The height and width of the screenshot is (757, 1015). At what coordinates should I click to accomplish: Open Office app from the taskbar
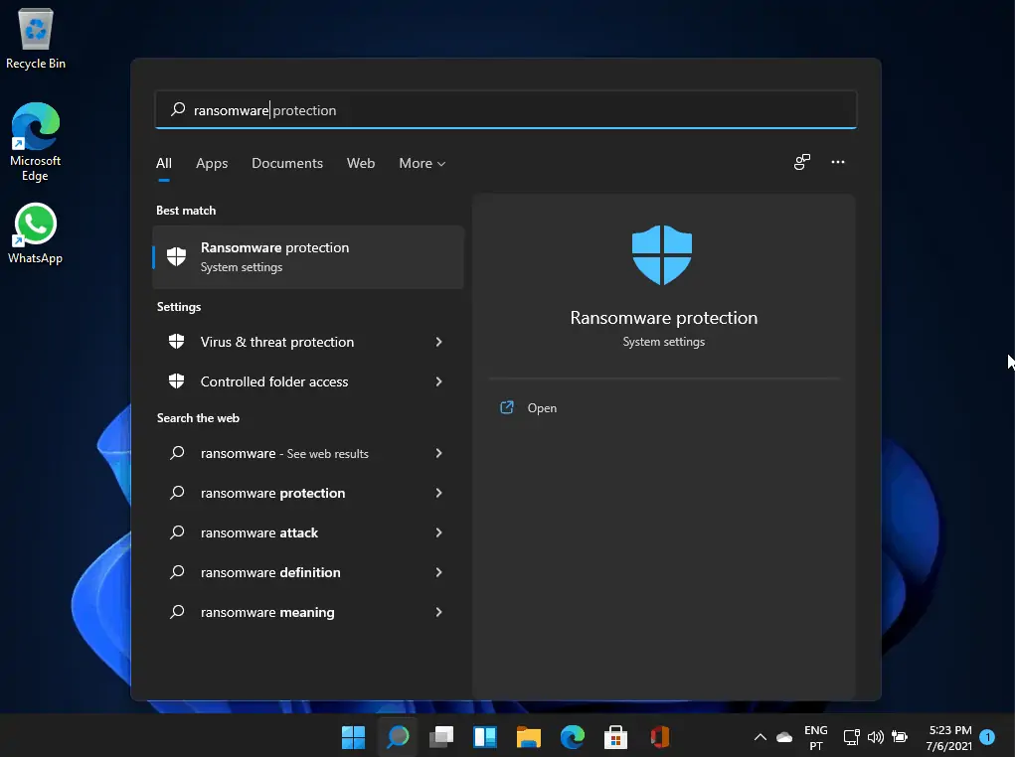pos(660,737)
